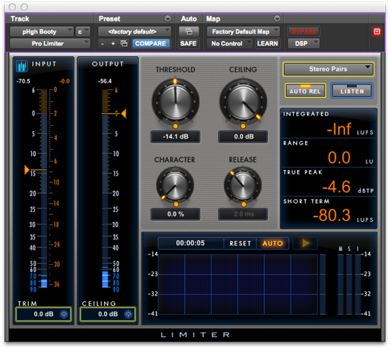Viewport: 390px width, 349px height.
Task: Click the Release 2.0 ms value field
Action: [243, 215]
